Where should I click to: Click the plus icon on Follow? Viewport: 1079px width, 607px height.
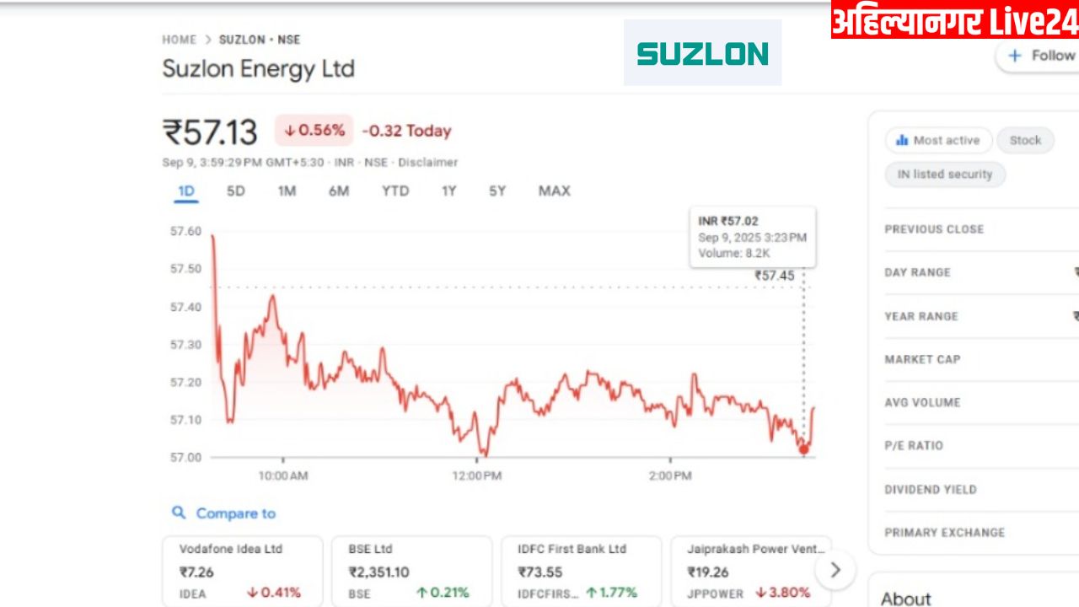click(1015, 56)
